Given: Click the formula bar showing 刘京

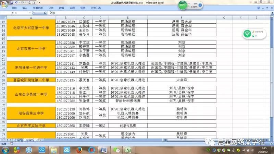Looking at the screenshot, I should coord(137,13).
